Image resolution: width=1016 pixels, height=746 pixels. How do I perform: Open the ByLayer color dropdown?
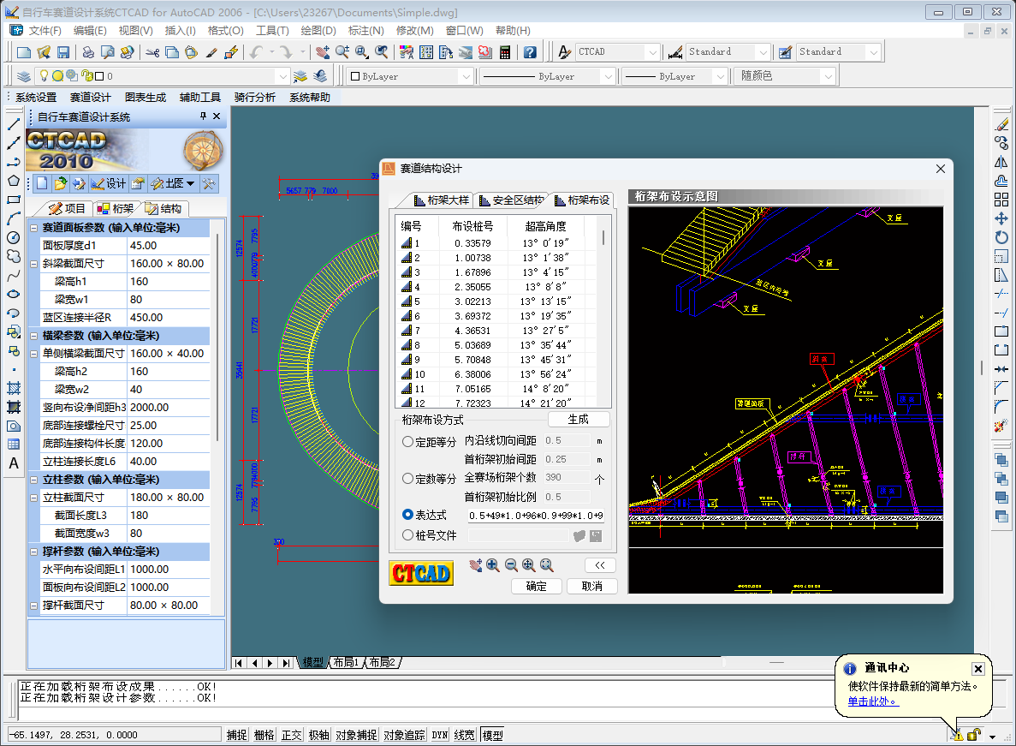point(466,76)
